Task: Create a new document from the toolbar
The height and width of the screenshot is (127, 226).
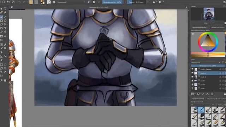Action: (x=4, y=2)
